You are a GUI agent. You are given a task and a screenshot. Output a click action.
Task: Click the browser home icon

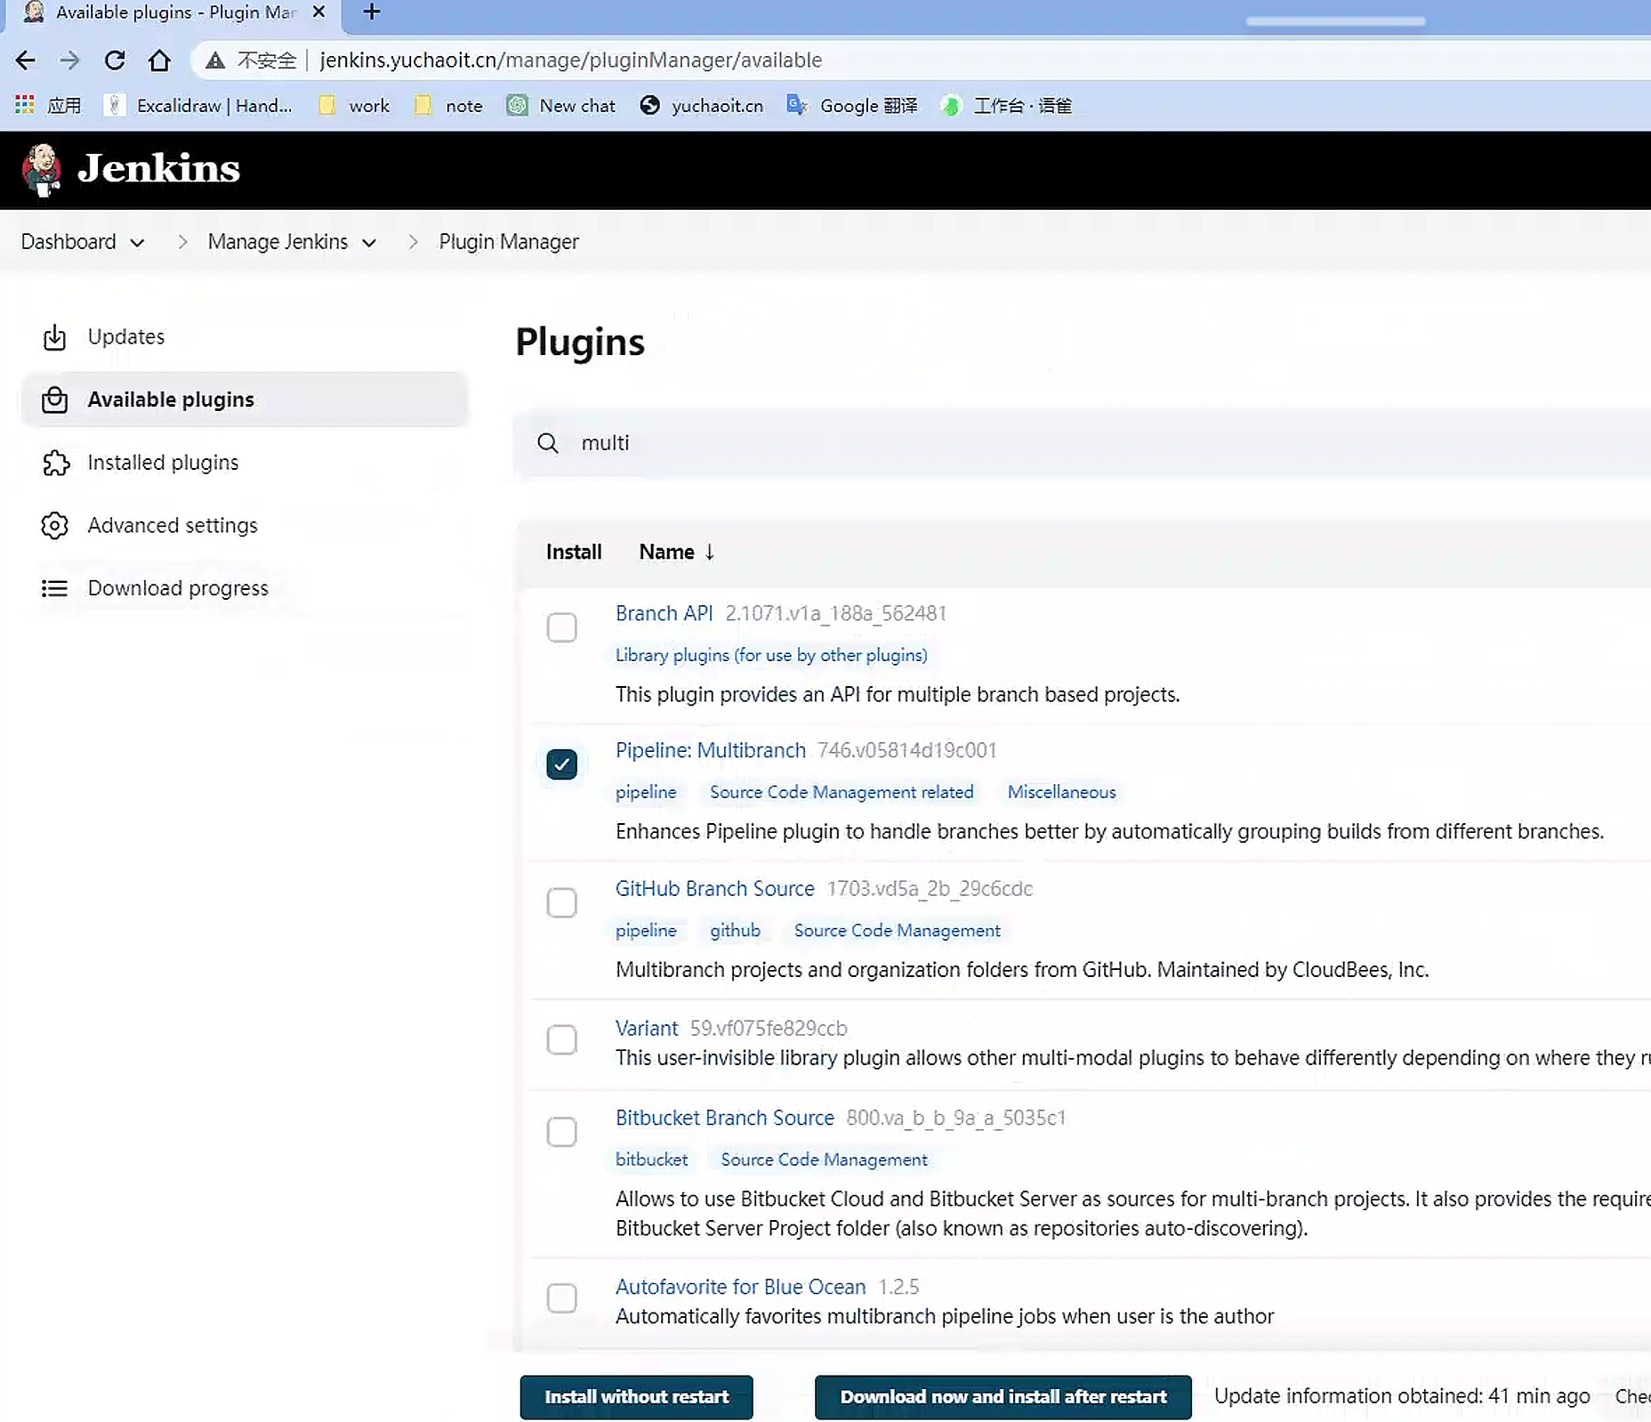[x=159, y=61]
